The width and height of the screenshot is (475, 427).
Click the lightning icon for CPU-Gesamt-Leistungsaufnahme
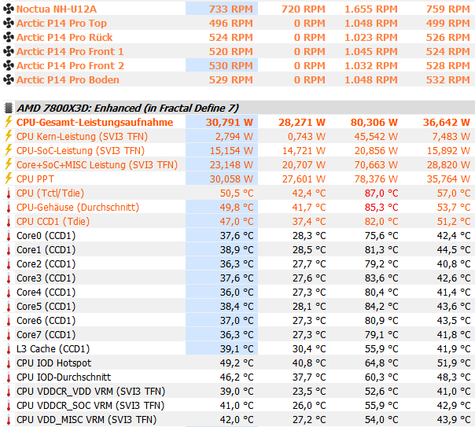click(8, 122)
